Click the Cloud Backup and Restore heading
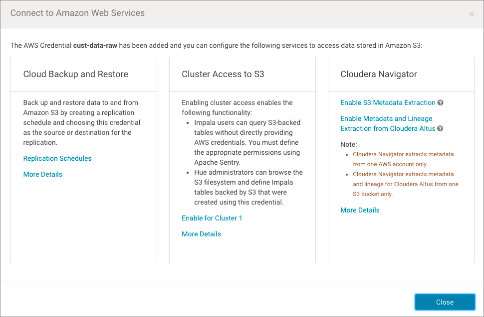Viewport: 484px width, 317px height. (x=76, y=74)
